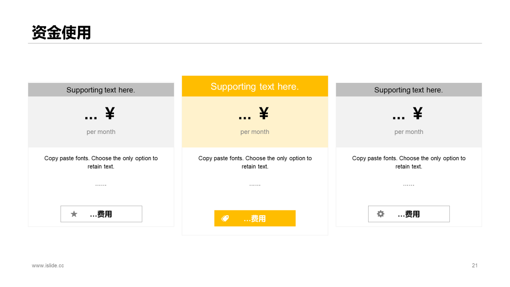This screenshot has width=510, height=287.
Task: Click the "Copy paste fonts" paragraph in right card
Action: (x=409, y=162)
